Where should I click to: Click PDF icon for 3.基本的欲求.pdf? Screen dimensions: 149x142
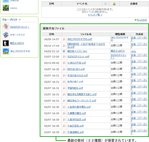point(64,119)
